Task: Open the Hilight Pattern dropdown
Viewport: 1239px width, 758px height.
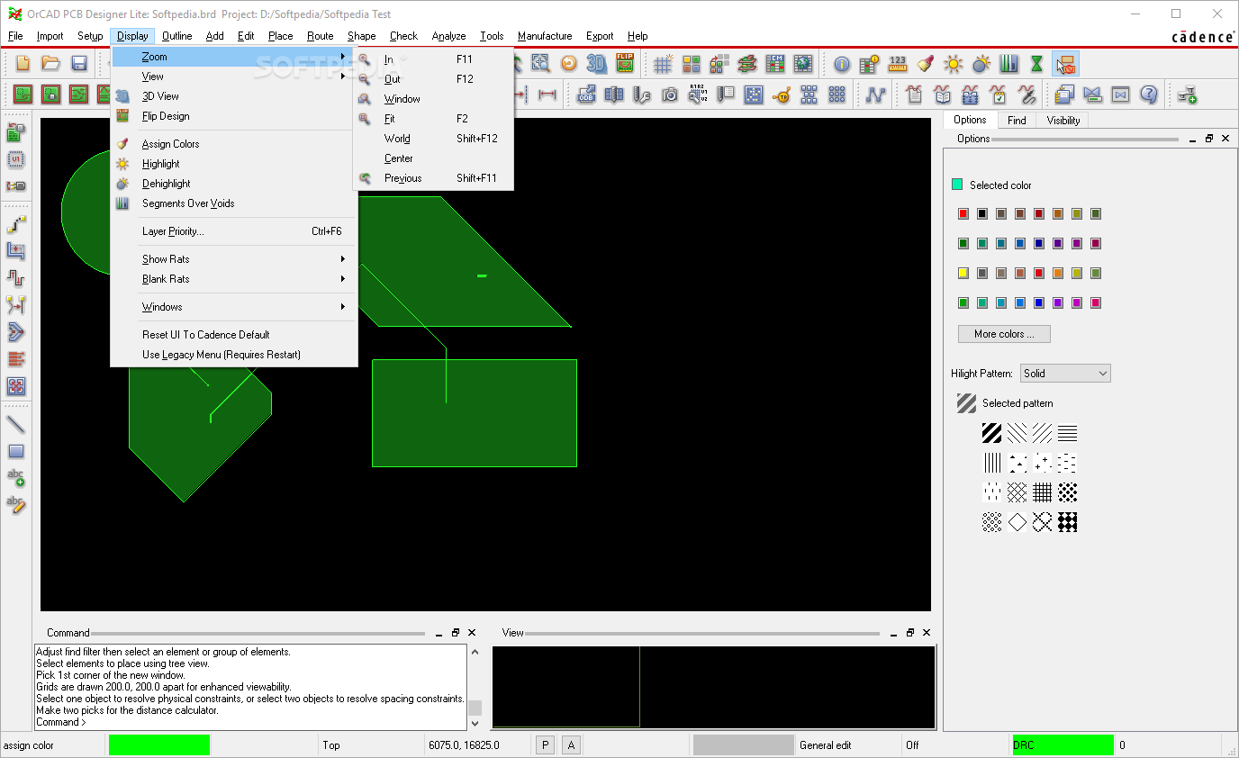Action: pos(1065,373)
